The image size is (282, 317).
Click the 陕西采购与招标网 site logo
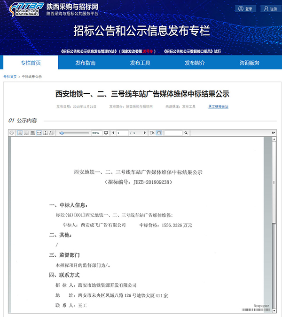tap(54, 9)
